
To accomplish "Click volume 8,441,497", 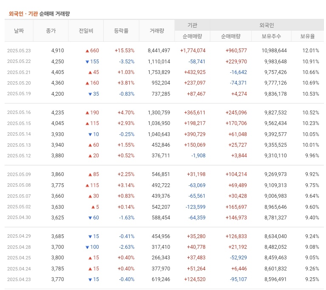I will pyautogui.click(x=159, y=51).
